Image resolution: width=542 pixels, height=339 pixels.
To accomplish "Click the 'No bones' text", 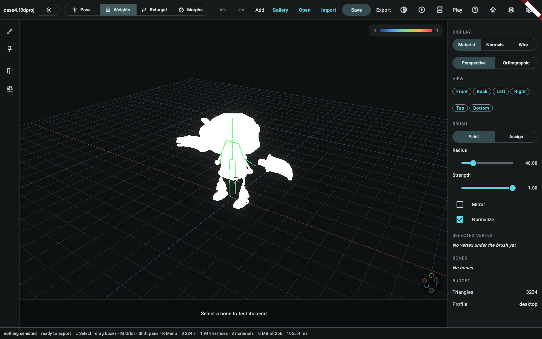I will coord(463,268).
